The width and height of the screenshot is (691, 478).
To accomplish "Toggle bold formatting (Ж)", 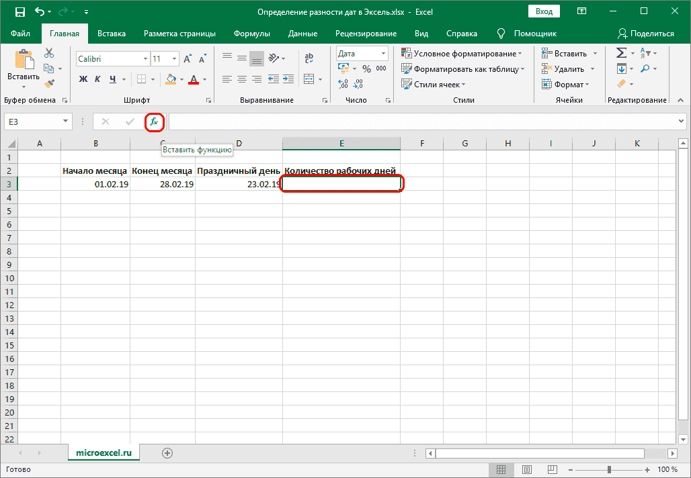I will click(83, 79).
